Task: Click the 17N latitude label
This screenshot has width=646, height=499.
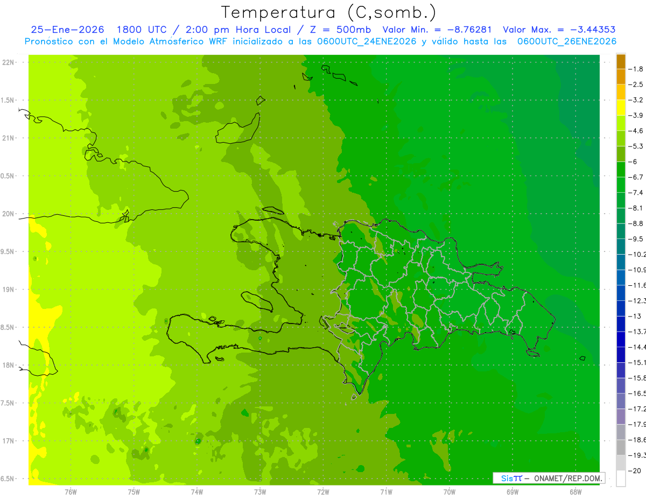Action: click(x=9, y=441)
